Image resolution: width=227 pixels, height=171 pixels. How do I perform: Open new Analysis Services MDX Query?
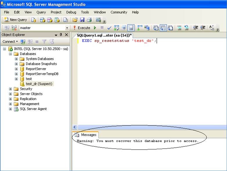coord(42,20)
